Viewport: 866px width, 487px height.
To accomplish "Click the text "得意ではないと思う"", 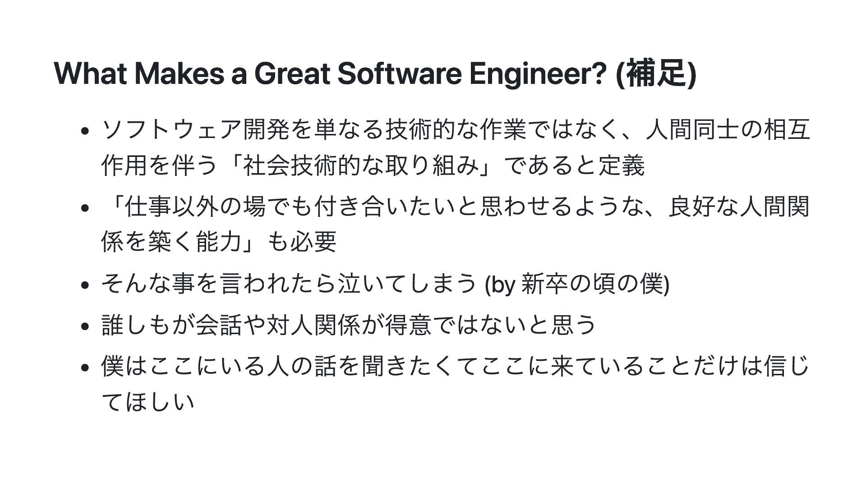I will coord(490,325).
